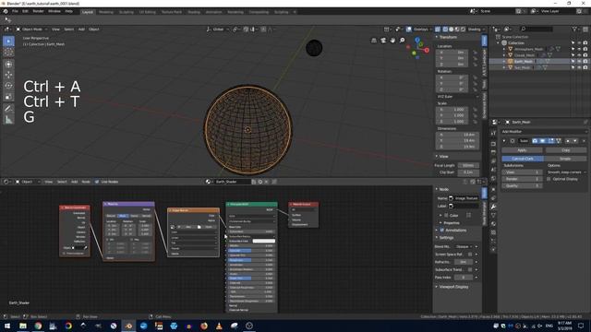
Task: Open XYZ Euler rotation mode dropdown
Action: [458, 97]
